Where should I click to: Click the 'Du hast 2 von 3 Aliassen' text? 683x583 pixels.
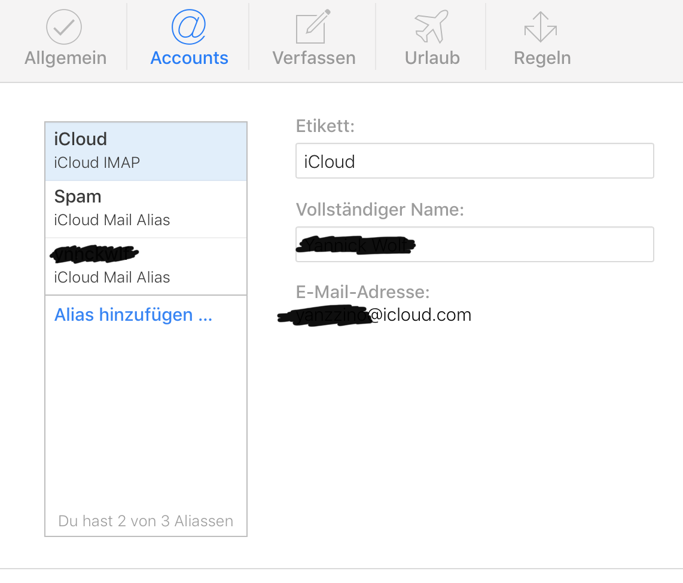click(146, 521)
